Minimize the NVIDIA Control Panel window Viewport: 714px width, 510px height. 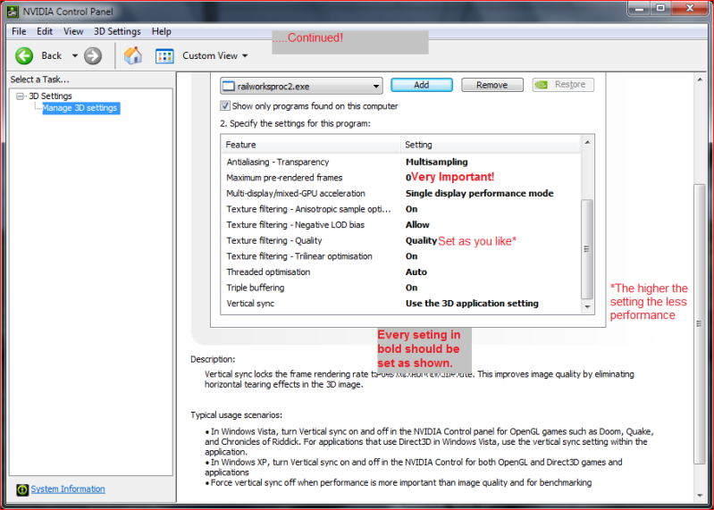click(639, 8)
